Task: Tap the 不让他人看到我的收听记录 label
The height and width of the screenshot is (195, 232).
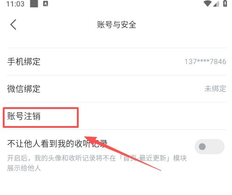Action: click(x=57, y=144)
